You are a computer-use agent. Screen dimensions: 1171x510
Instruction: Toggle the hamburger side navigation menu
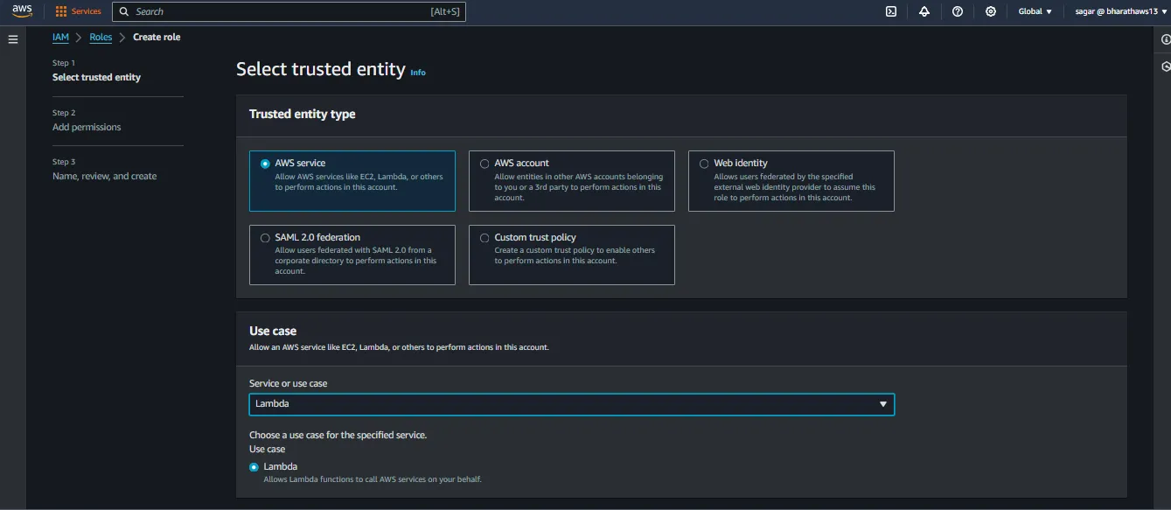pyautogui.click(x=12, y=39)
